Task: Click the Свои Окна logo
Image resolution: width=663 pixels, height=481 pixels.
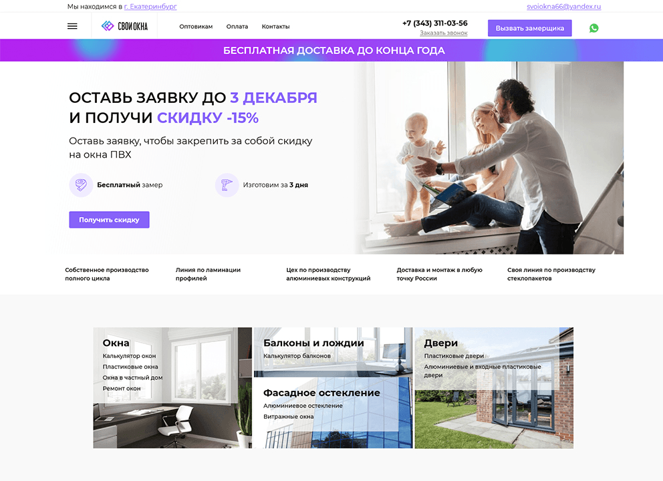Action: click(124, 26)
